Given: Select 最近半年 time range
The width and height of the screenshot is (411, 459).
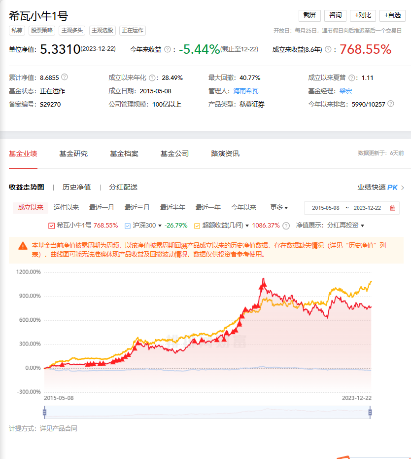Looking at the screenshot, I should click(172, 208).
